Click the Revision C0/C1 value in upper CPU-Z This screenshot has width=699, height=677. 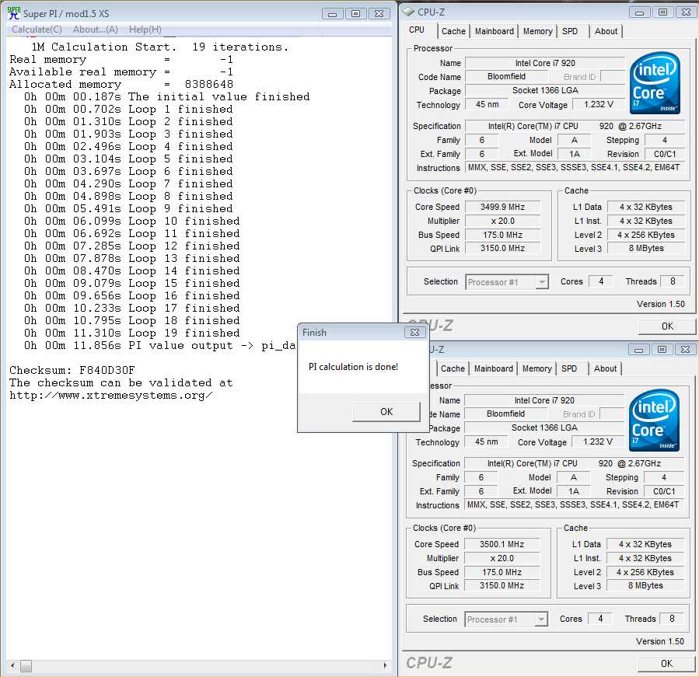tap(665, 154)
